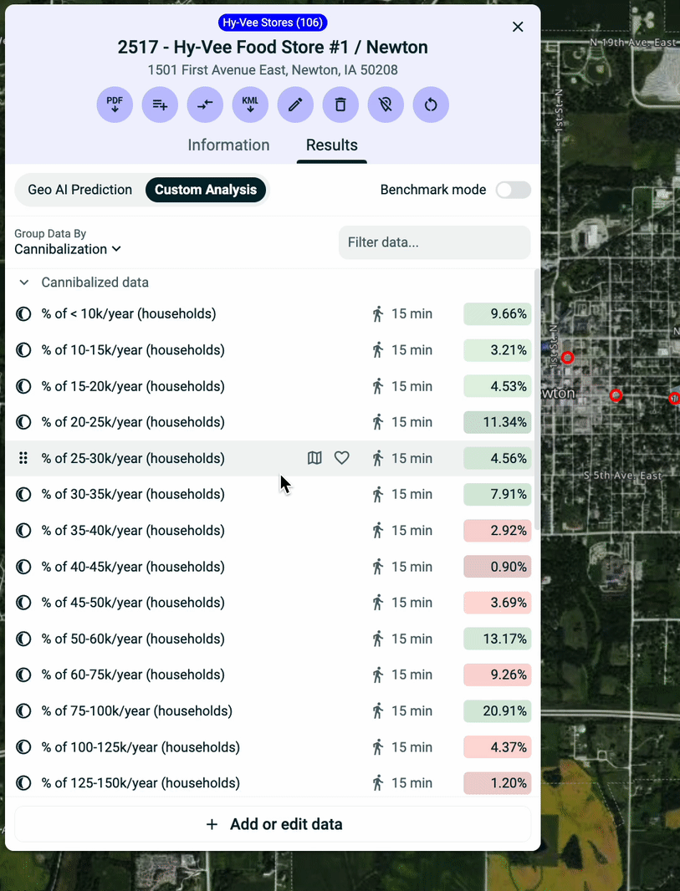Collapse the Cannibalized data section
The height and width of the screenshot is (891, 680).
pyautogui.click(x=24, y=283)
